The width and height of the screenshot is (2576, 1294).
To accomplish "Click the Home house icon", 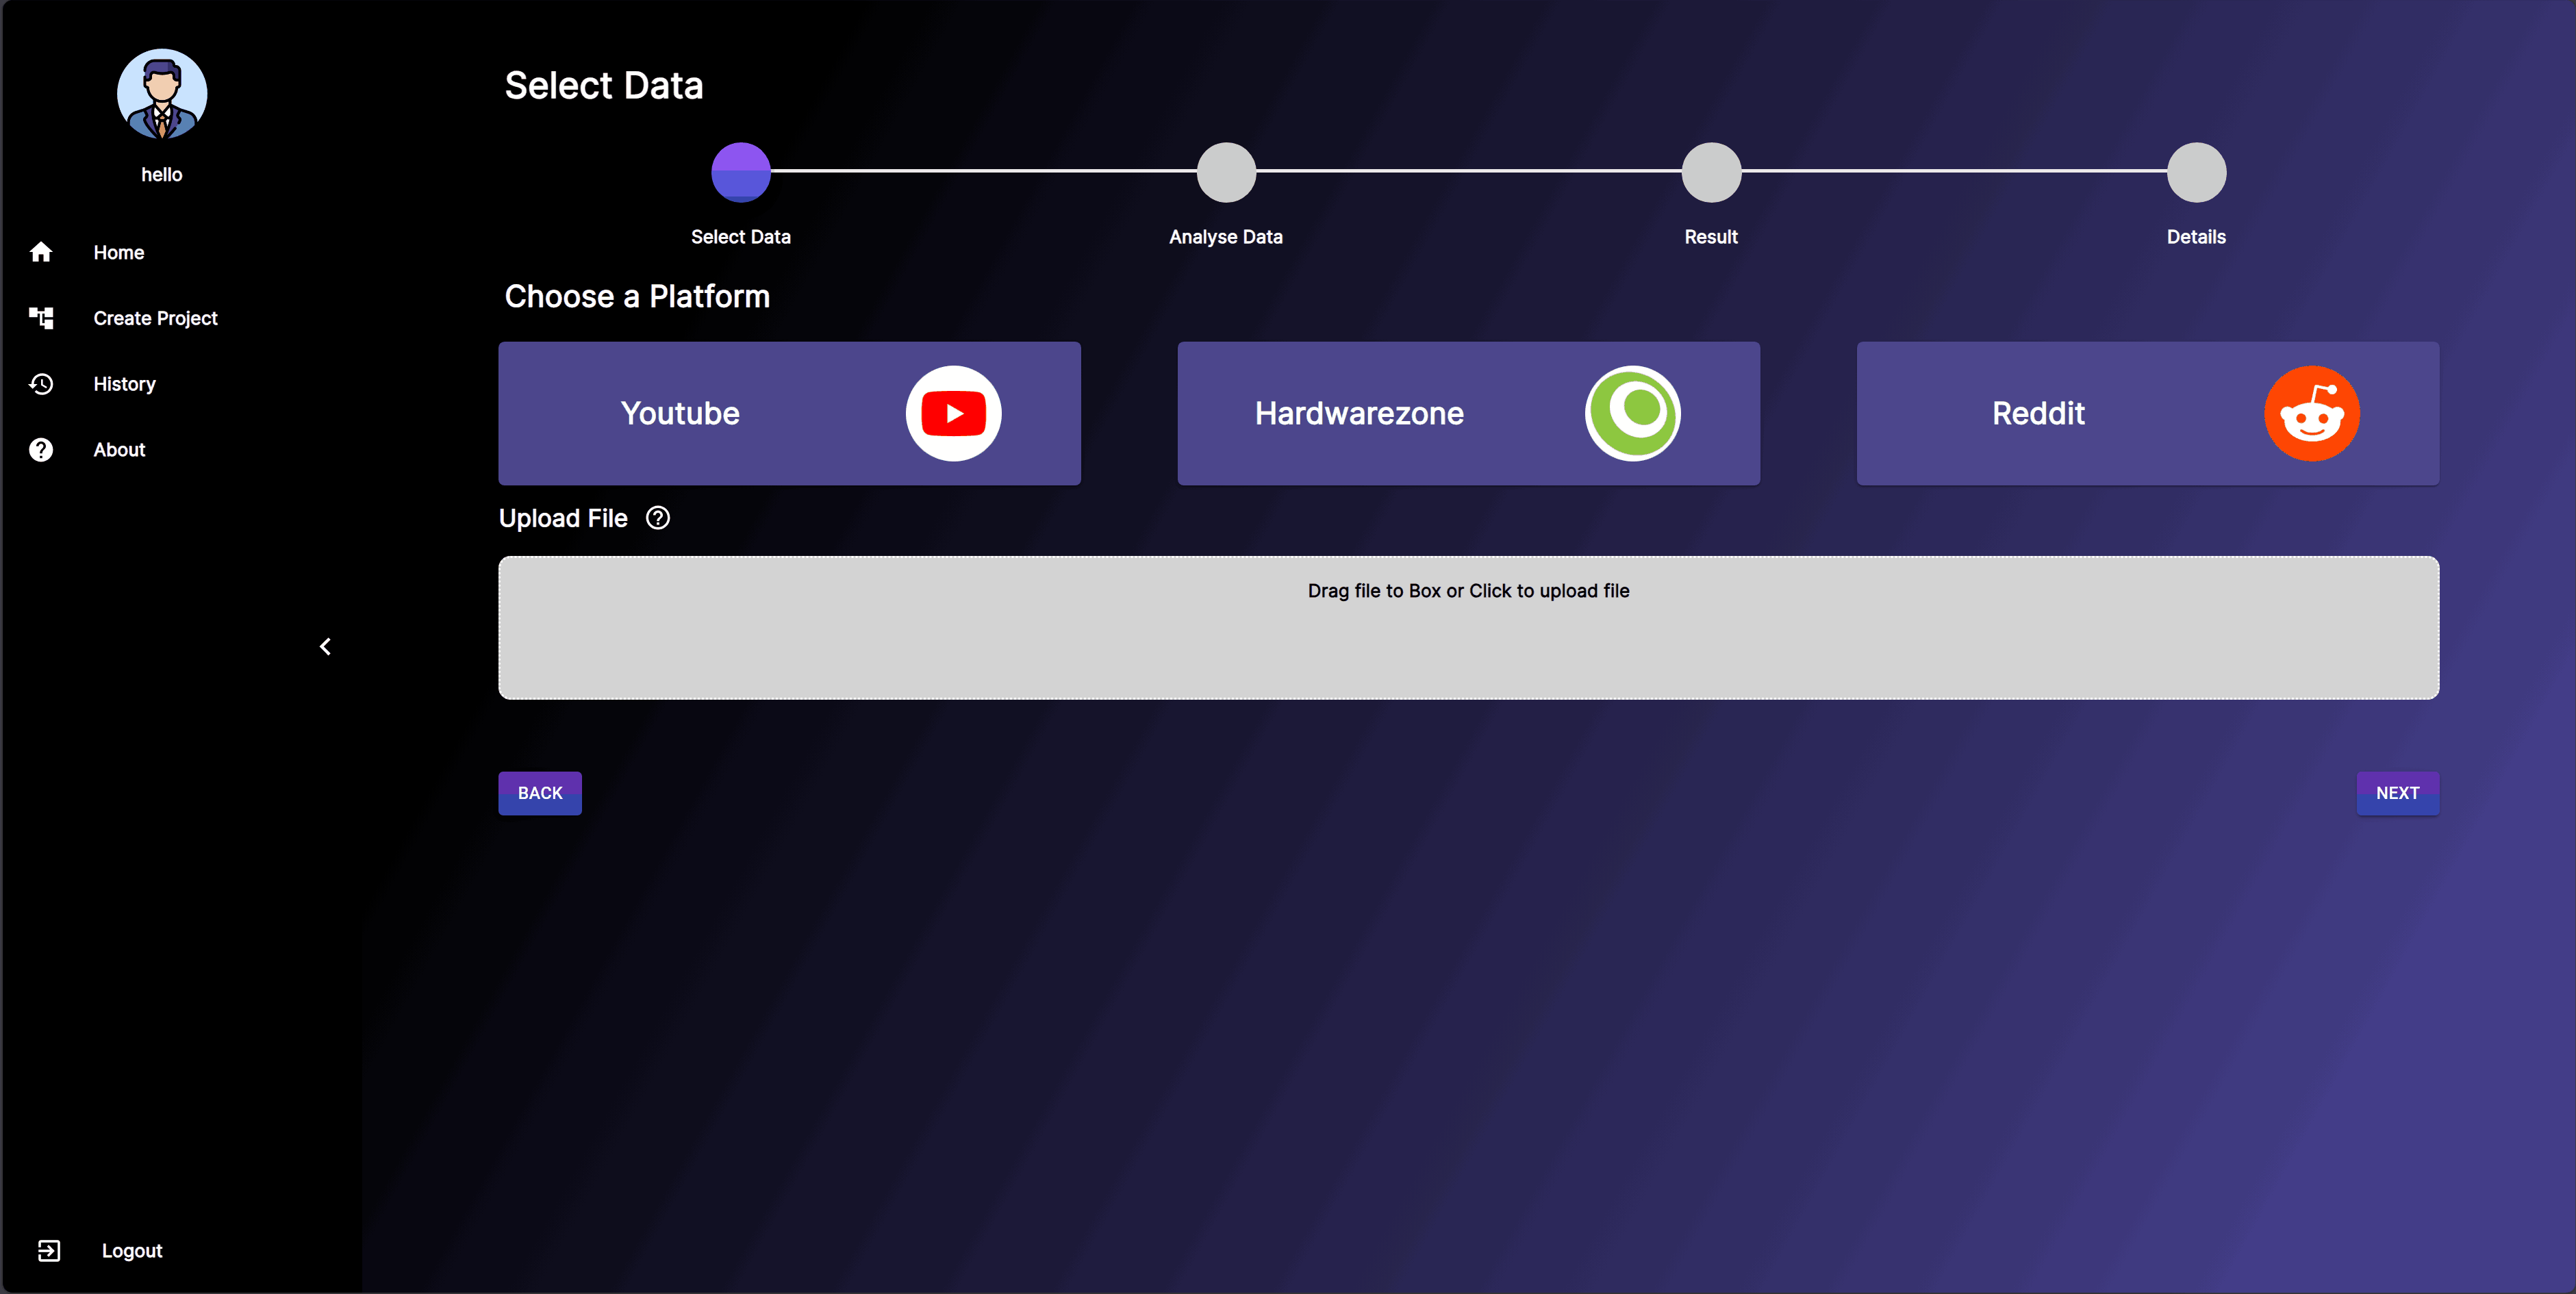I will tap(41, 252).
